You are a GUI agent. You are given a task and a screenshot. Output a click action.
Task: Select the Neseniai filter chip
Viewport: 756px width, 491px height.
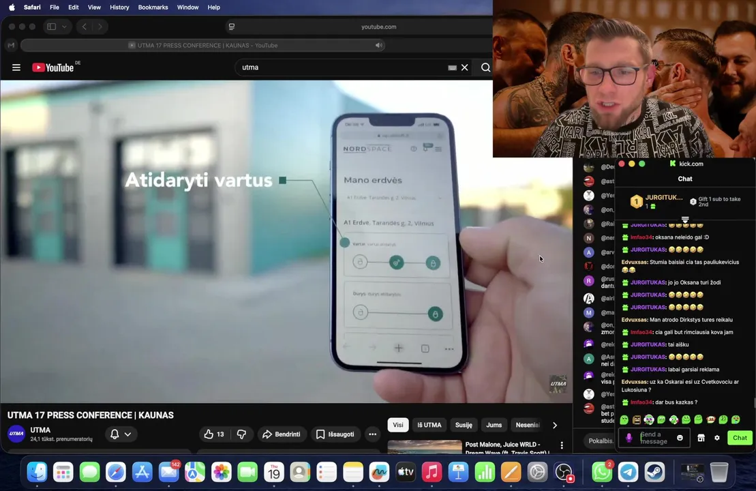[528, 425]
